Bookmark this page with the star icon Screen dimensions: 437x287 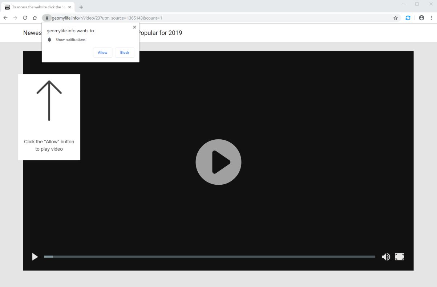click(x=395, y=17)
